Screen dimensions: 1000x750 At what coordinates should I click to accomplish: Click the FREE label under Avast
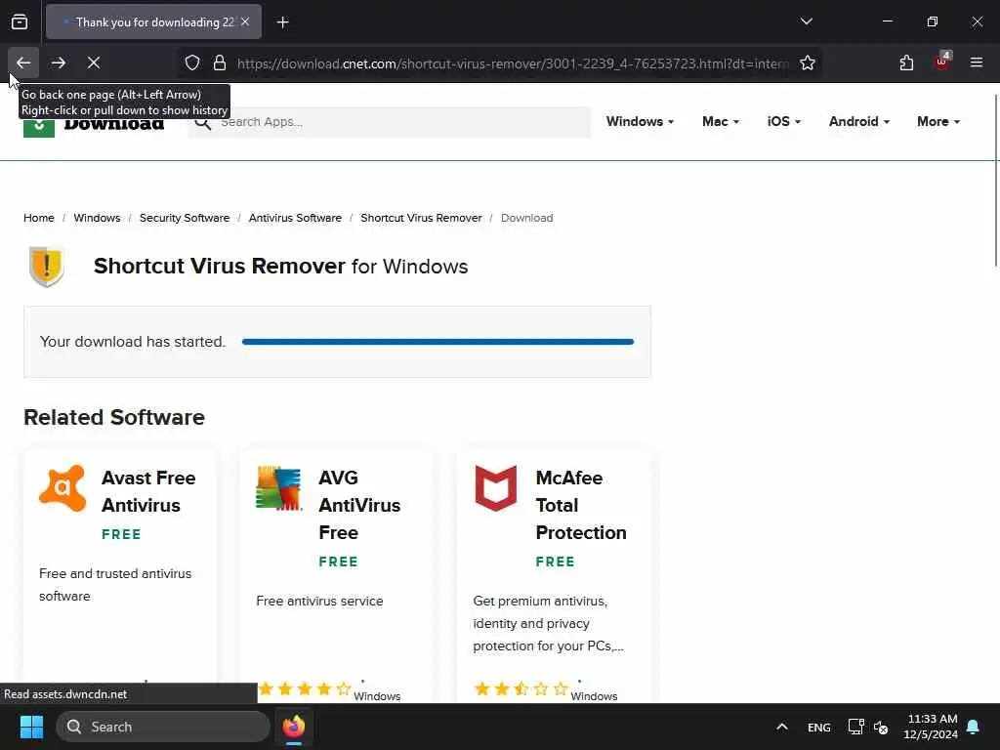click(x=121, y=534)
